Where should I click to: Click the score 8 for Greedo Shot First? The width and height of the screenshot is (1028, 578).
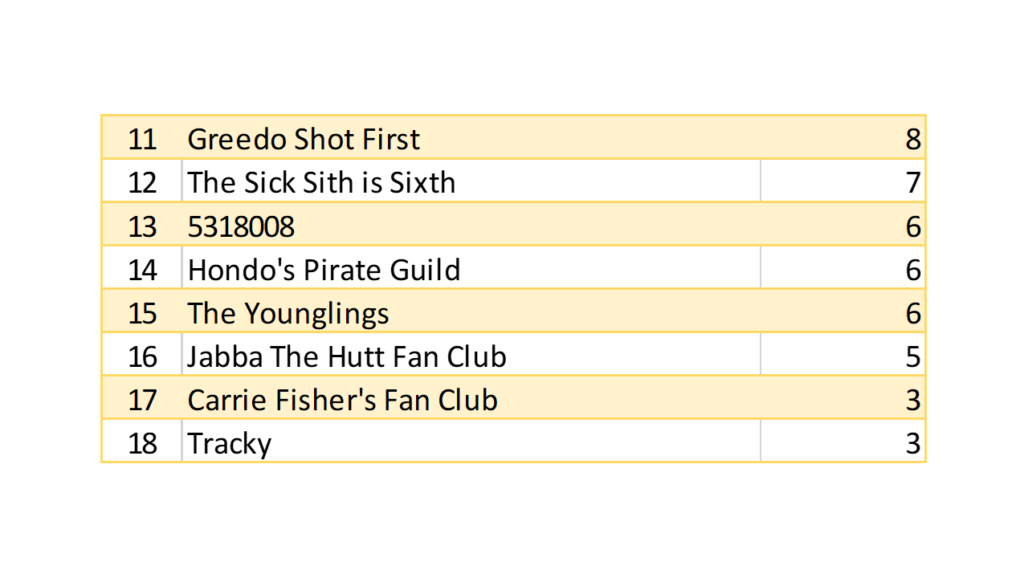click(x=912, y=139)
